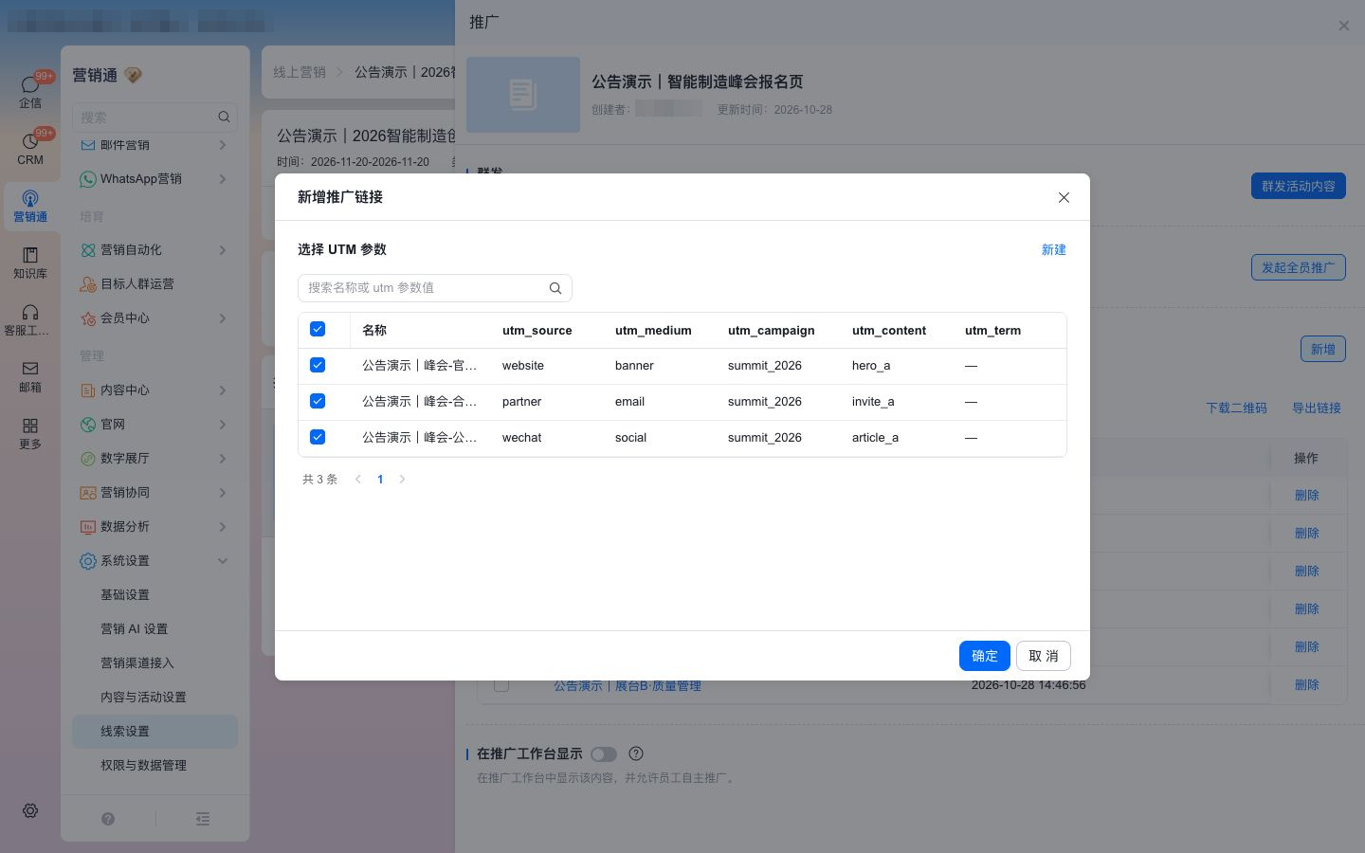Screen dimensions: 1365x853
Task: Collapse 系统设置 section
Action: [x=155, y=560]
